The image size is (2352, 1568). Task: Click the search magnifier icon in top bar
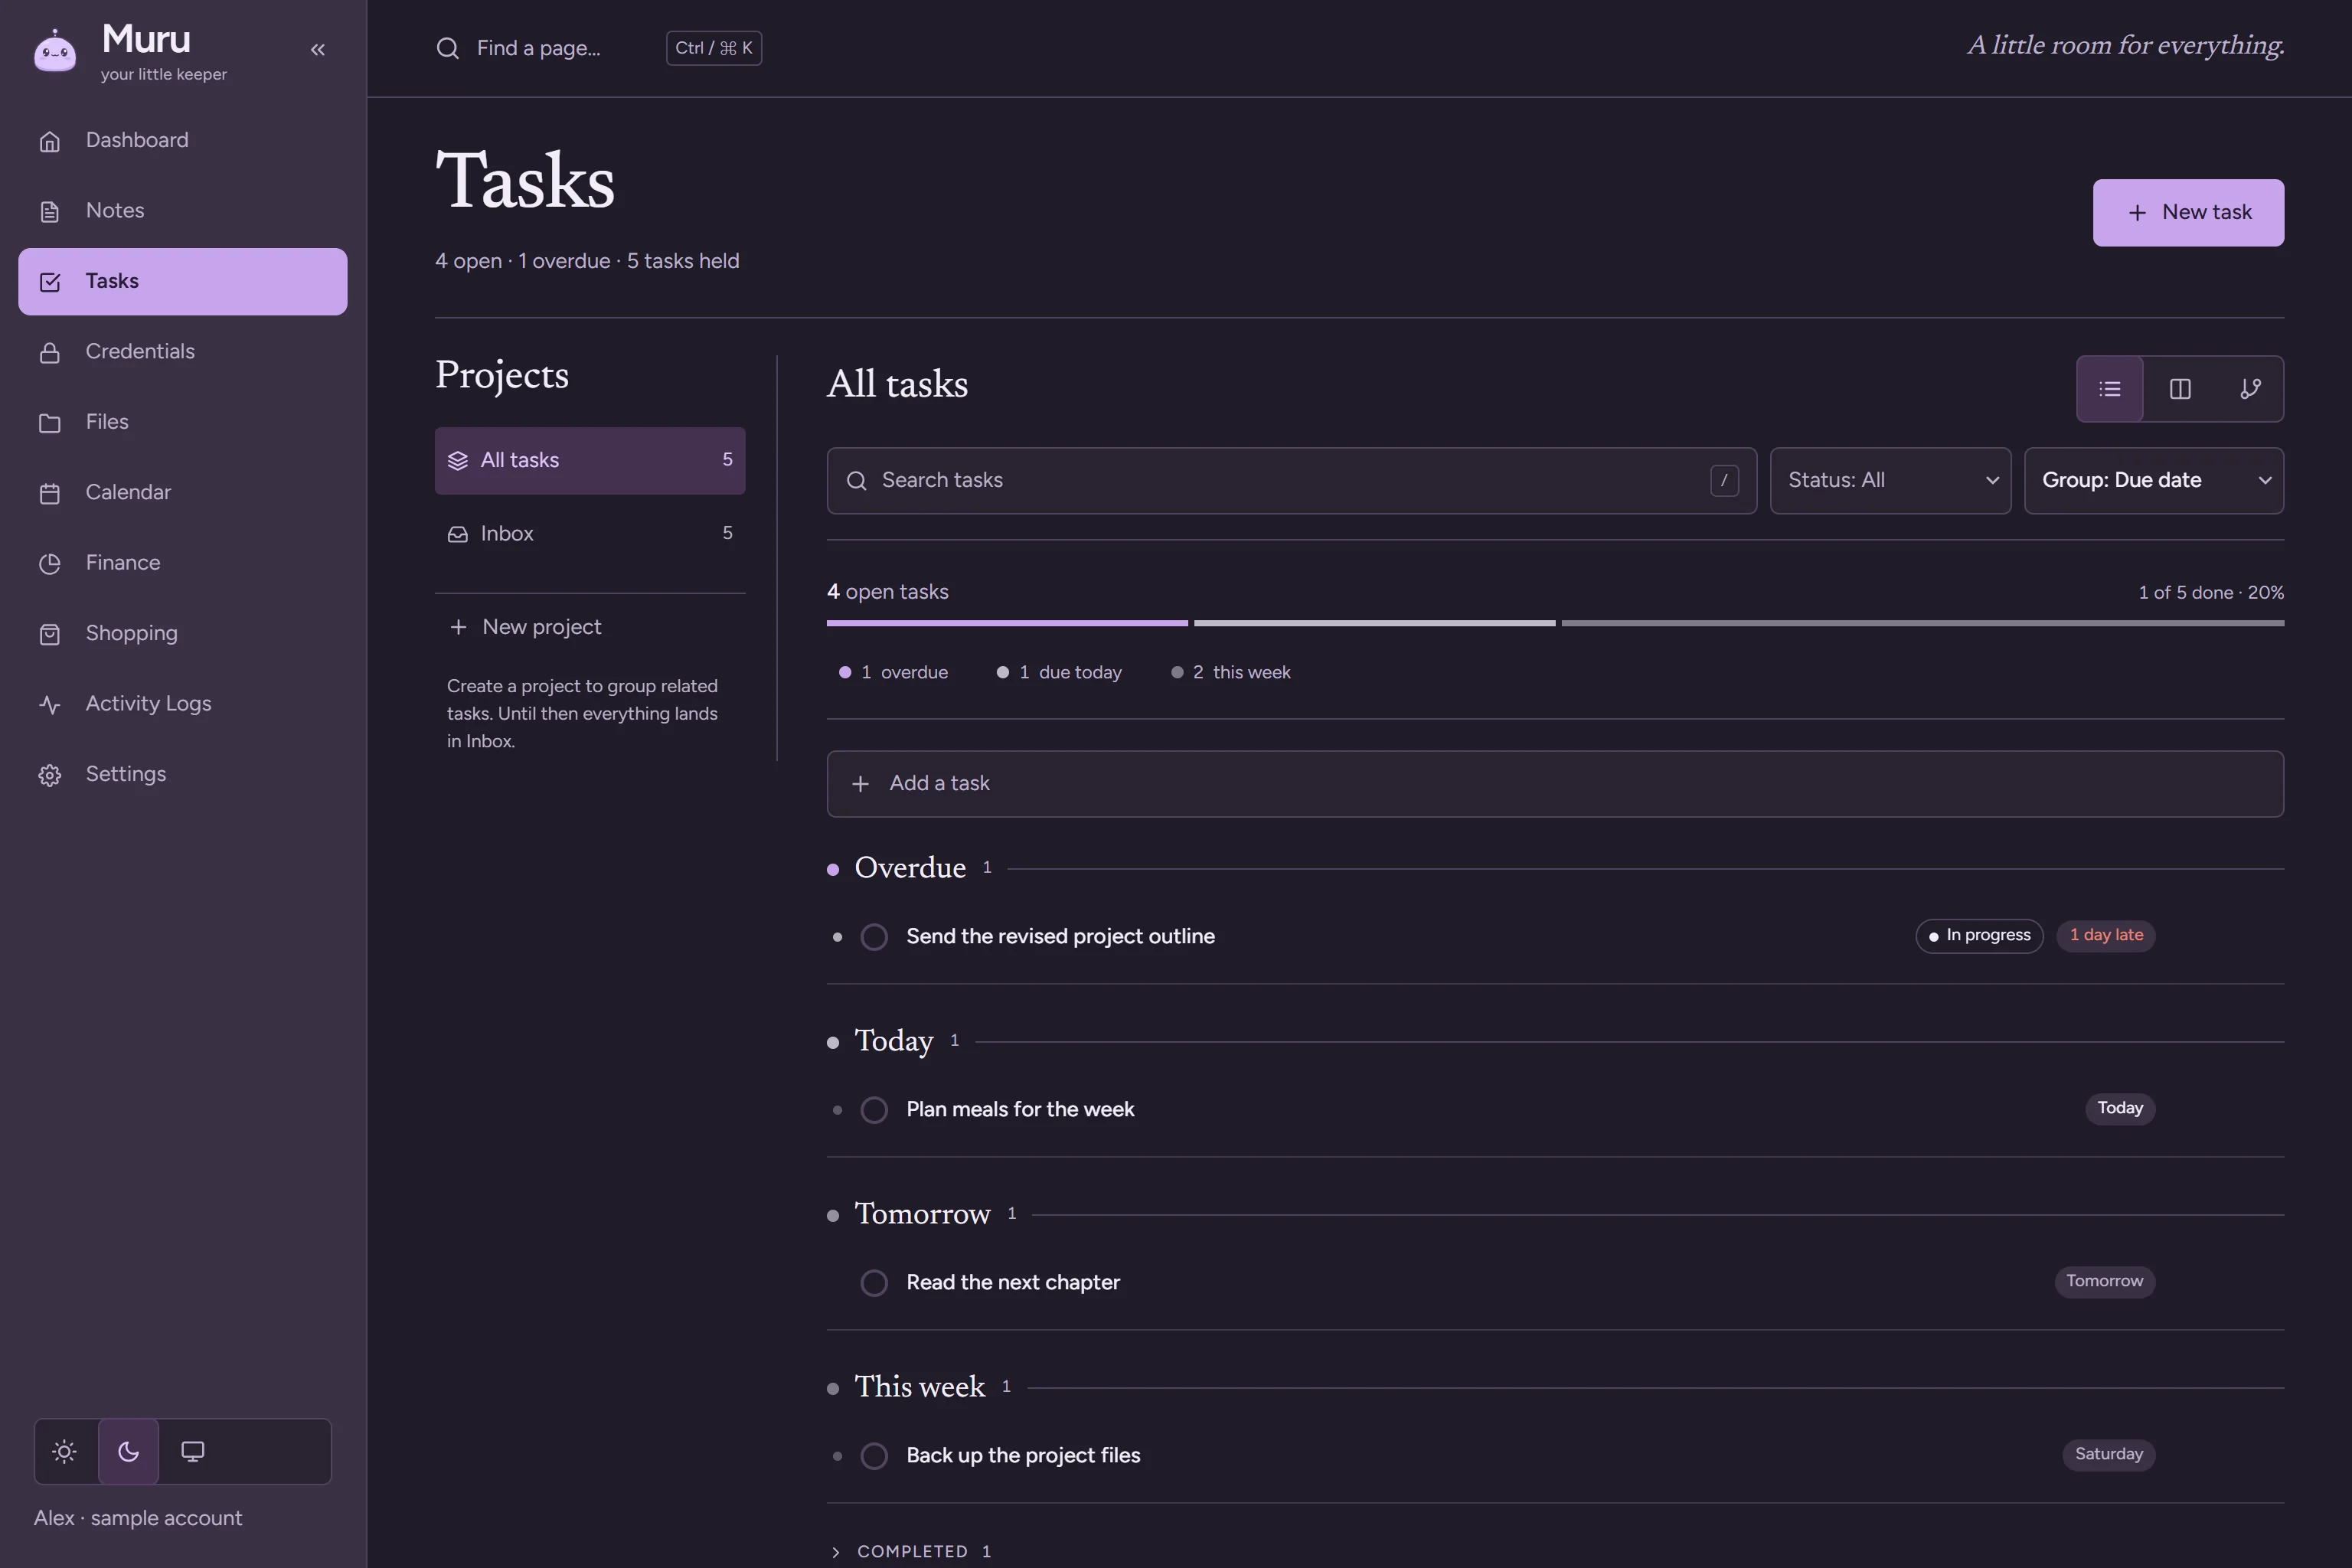click(x=448, y=48)
